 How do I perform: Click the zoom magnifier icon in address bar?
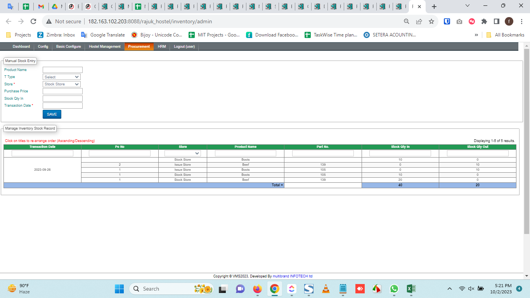406,21
